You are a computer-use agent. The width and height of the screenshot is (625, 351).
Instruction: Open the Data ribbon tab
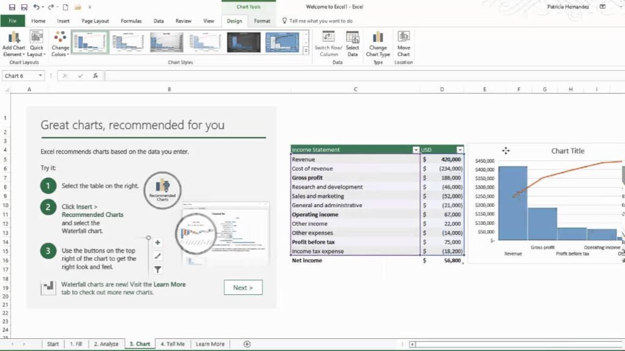[159, 21]
